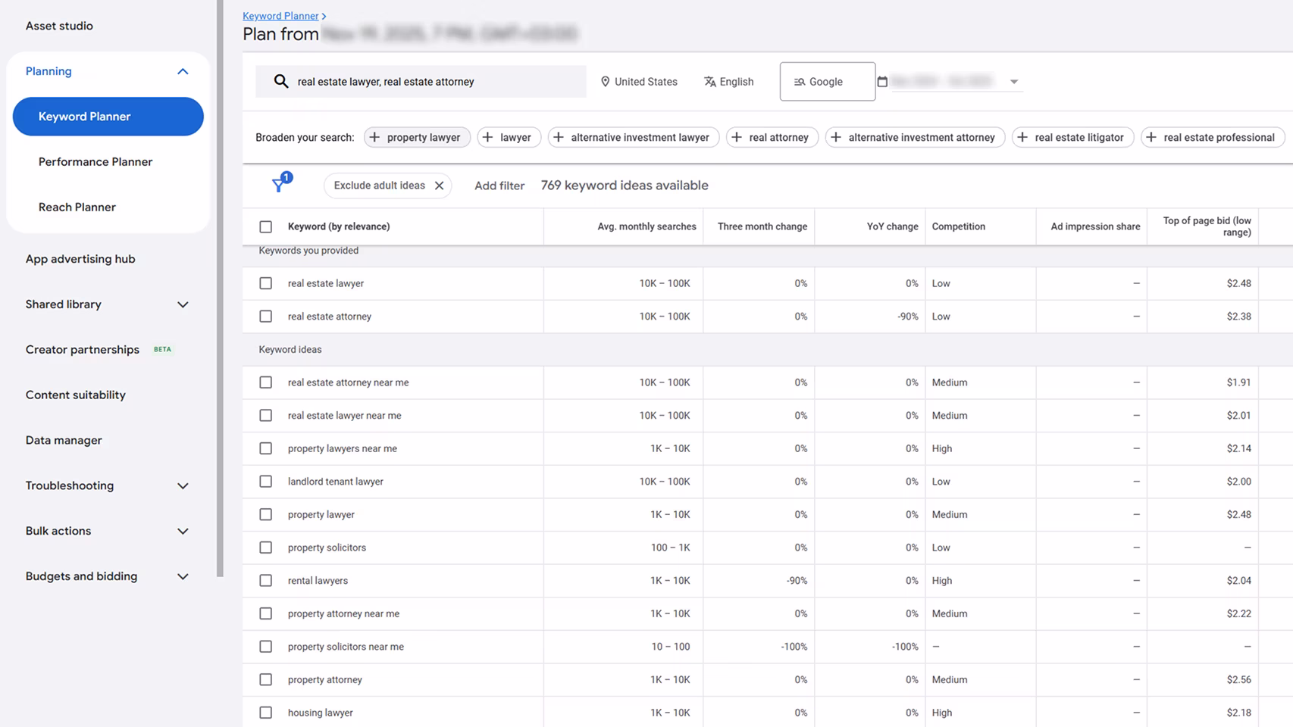Click the network icon inside the Google selector
Image resolution: width=1293 pixels, height=727 pixels.
click(x=799, y=81)
